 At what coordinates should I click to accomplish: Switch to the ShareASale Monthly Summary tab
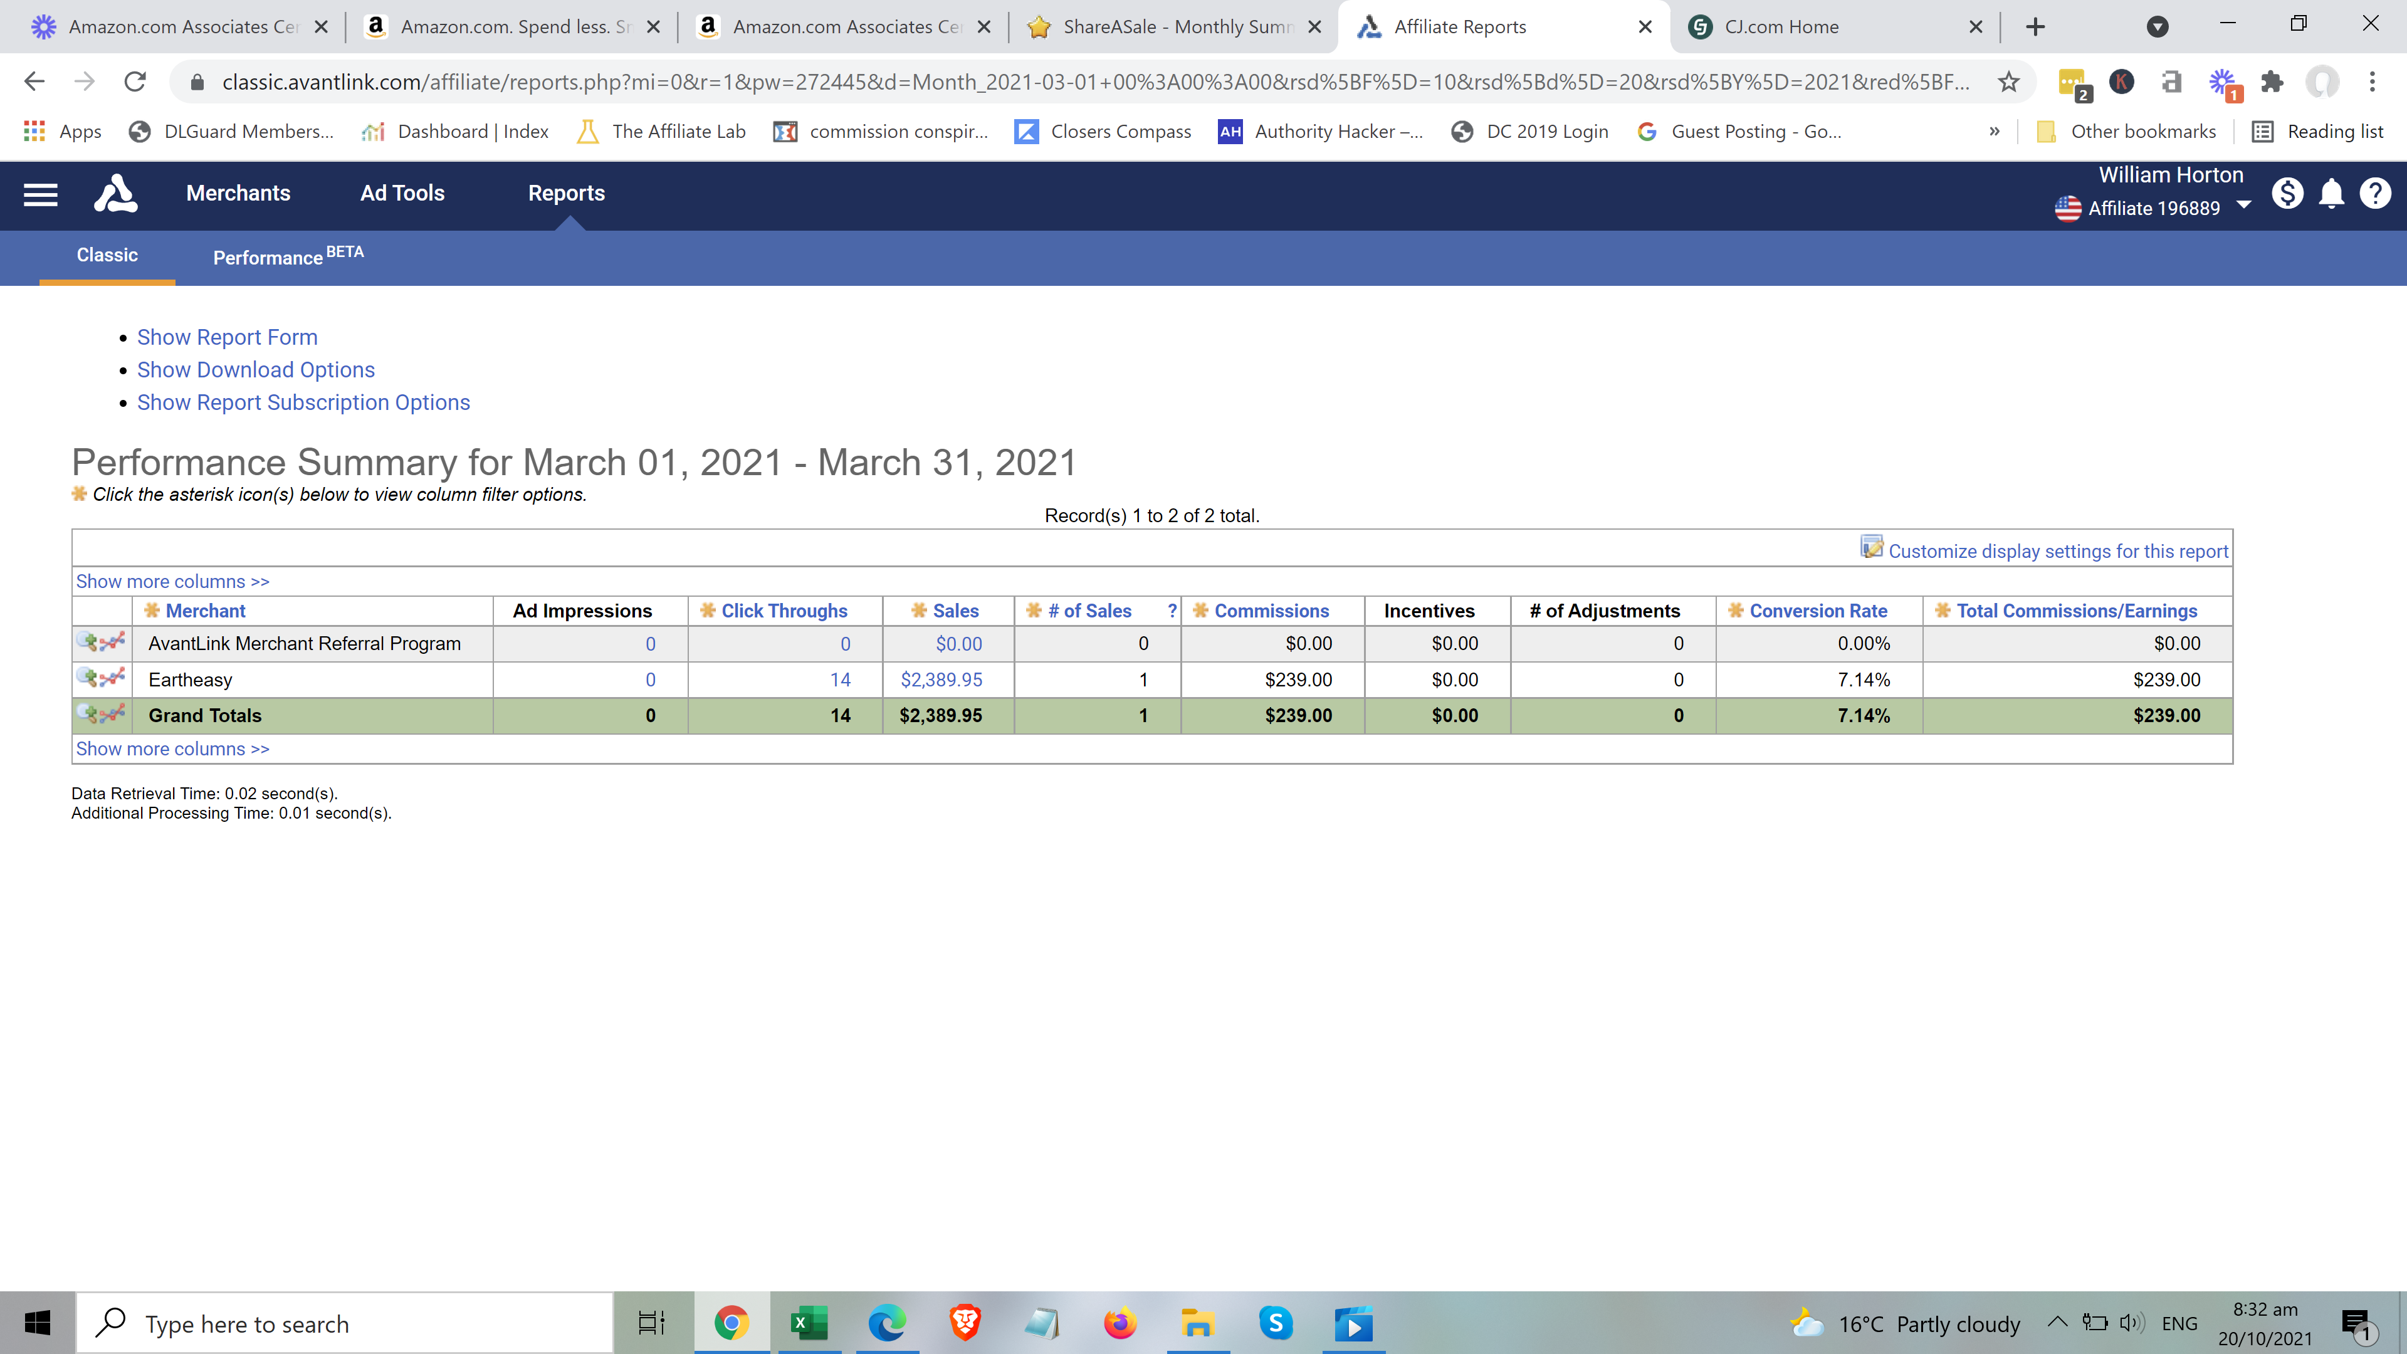[1173, 27]
